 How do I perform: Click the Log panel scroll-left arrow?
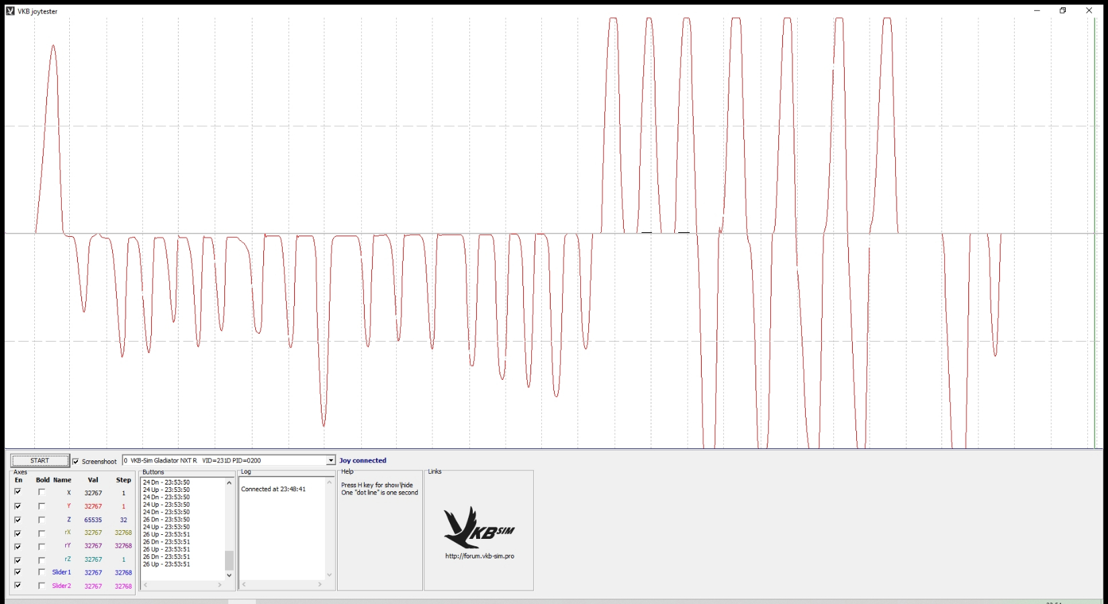coord(244,585)
